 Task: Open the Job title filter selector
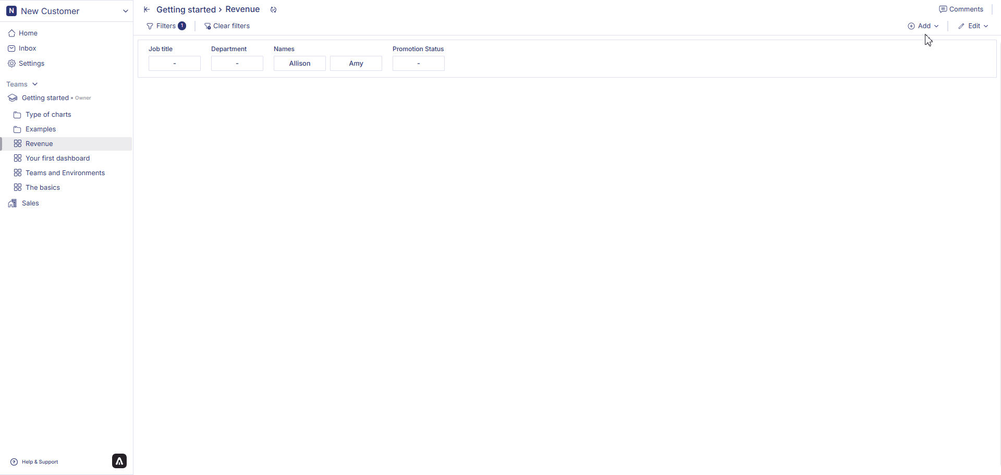tap(174, 63)
